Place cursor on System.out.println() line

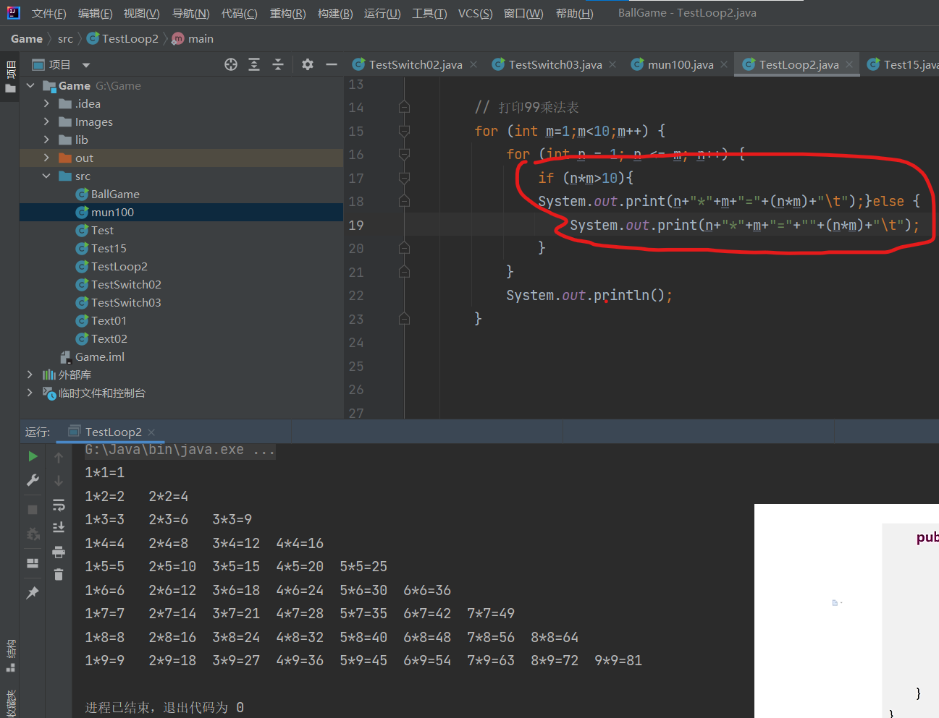tap(589, 295)
